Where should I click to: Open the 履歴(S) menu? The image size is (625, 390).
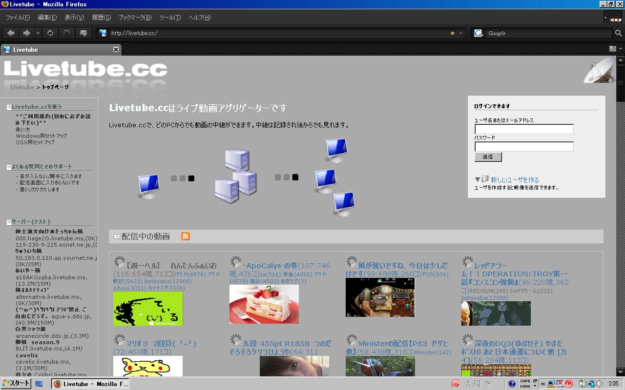point(101,18)
